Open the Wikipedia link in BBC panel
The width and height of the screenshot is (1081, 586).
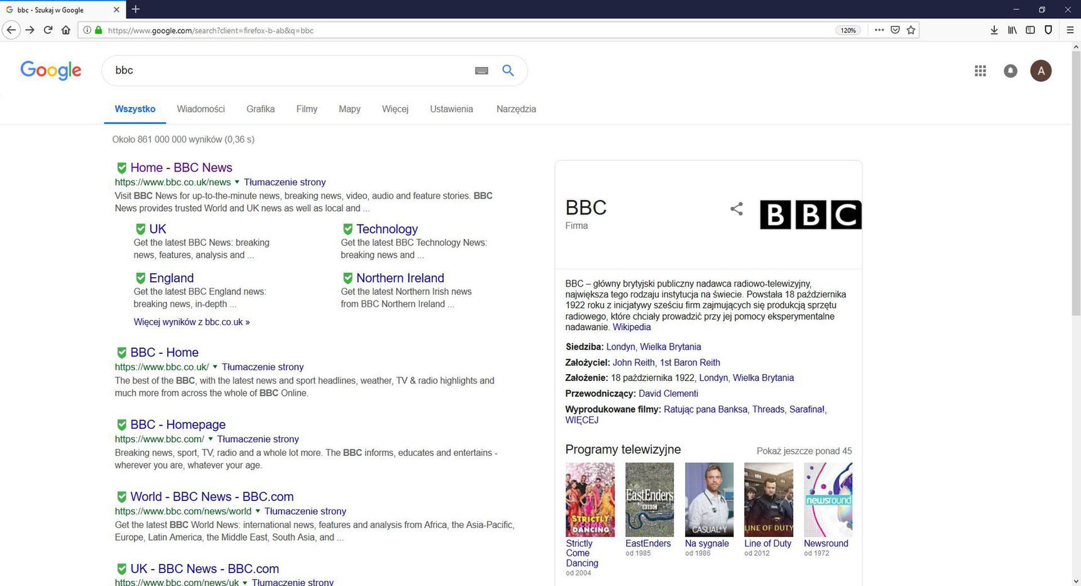632,327
